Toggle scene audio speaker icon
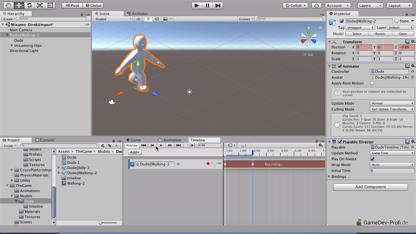The image size is (416, 234). [157, 19]
